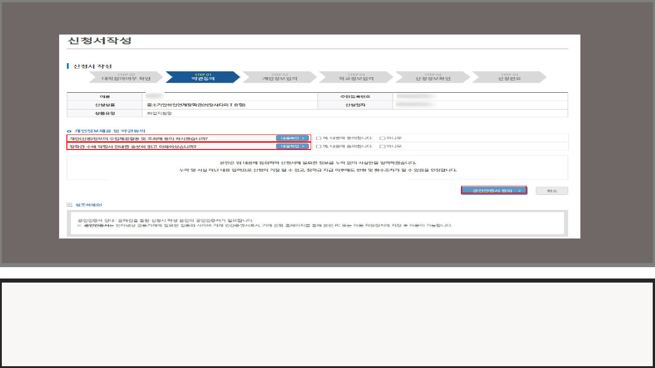Go to STEP 00 대학참여여부 확인

point(126,77)
